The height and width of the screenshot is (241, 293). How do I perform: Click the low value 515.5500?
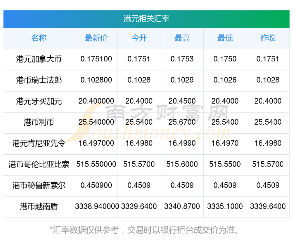tap(225, 164)
